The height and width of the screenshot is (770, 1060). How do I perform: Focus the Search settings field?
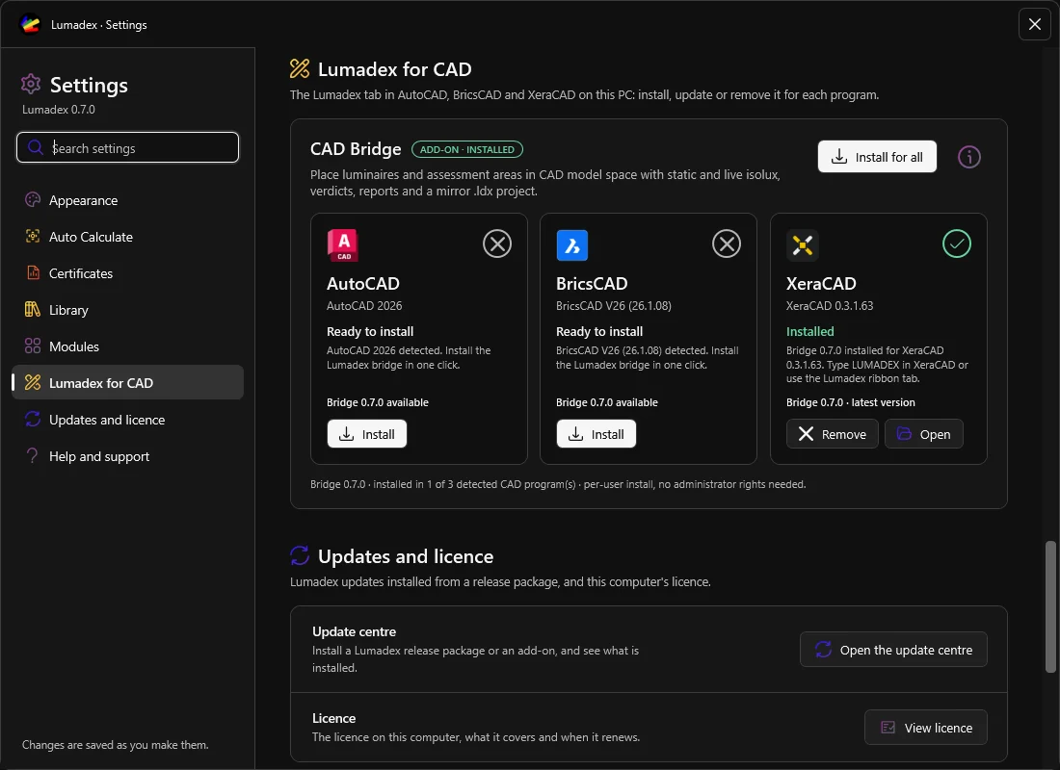point(128,147)
